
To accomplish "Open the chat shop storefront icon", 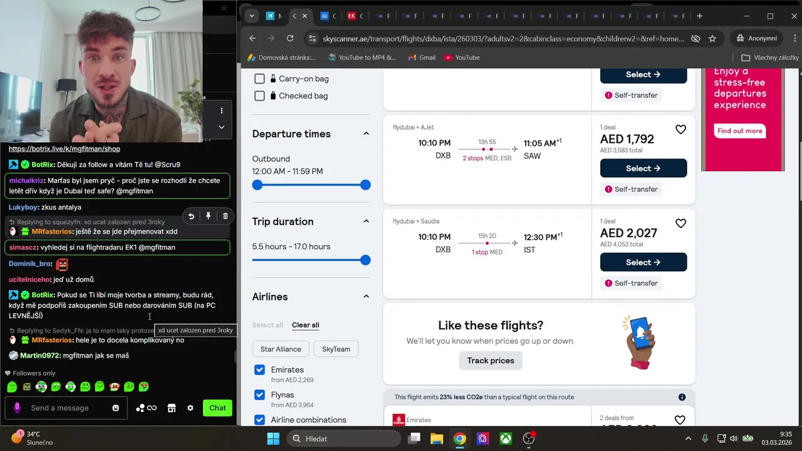I will 171,408.
